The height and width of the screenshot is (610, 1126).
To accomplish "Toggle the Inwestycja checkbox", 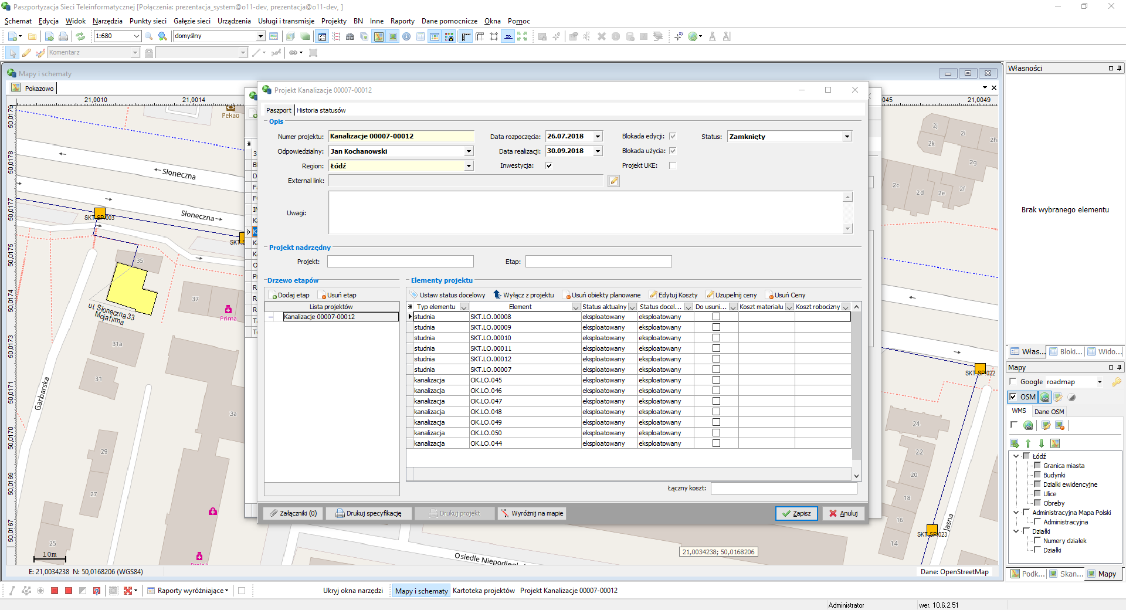I will (549, 165).
